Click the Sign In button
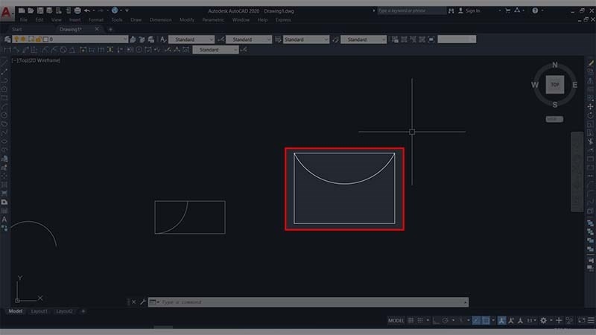Image resolution: width=596 pixels, height=335 pixels. point(471,10)
